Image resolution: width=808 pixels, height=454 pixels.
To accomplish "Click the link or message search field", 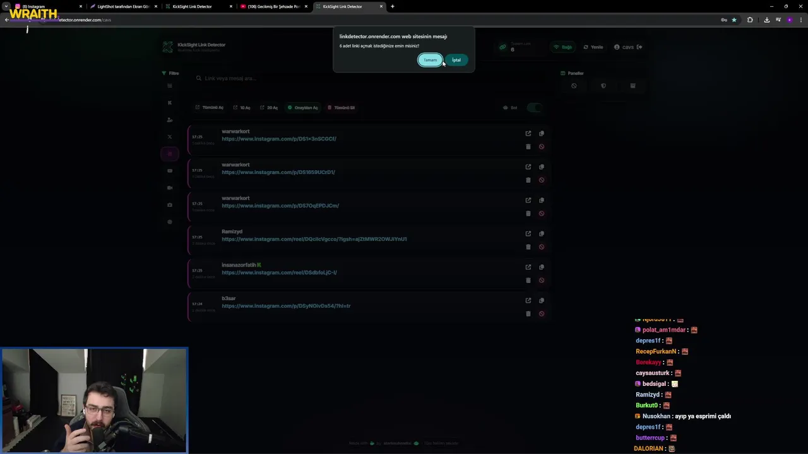I will pos(369,78).
